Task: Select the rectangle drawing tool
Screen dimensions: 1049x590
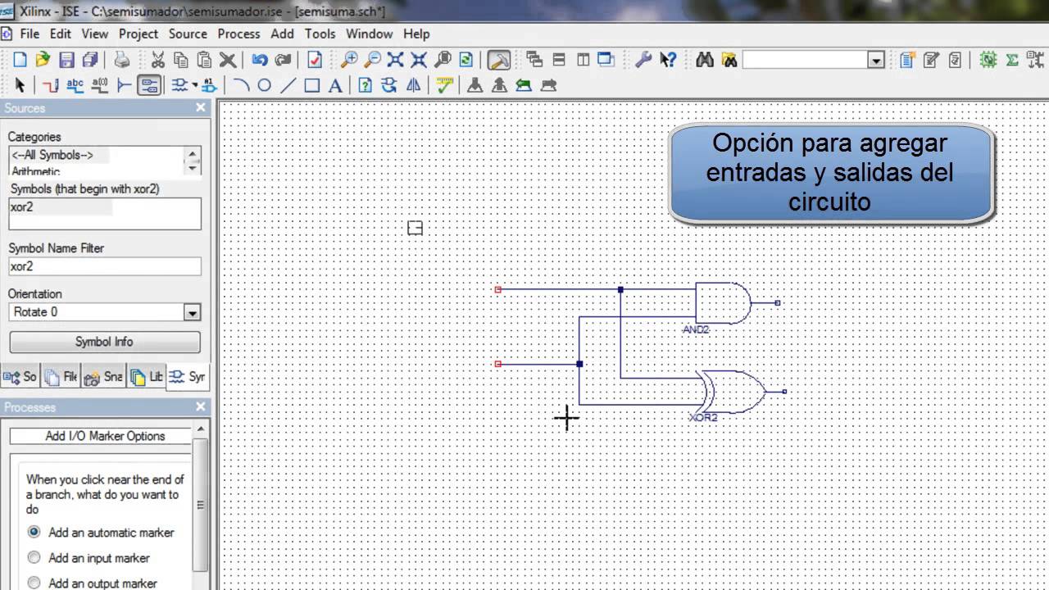Action: click(311, 85)
